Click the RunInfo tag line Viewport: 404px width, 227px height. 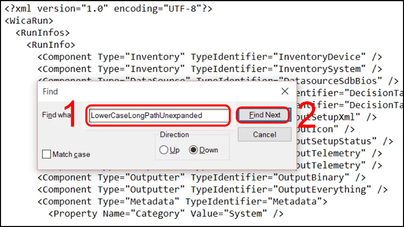point(50,45)
